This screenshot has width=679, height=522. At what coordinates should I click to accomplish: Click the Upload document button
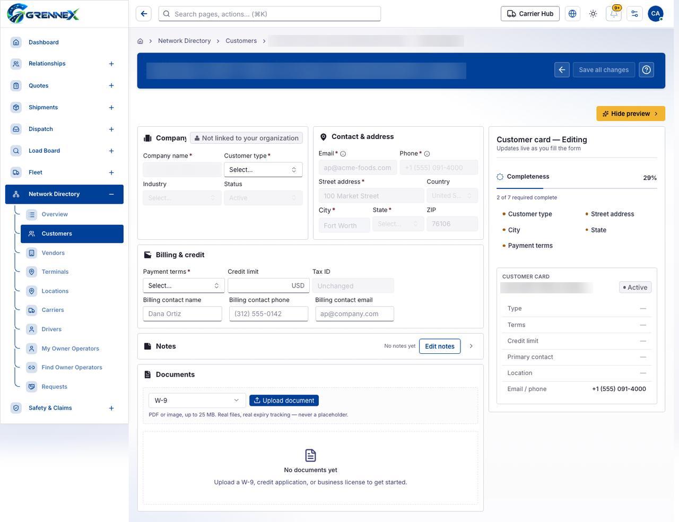click(x=284, y=401)
